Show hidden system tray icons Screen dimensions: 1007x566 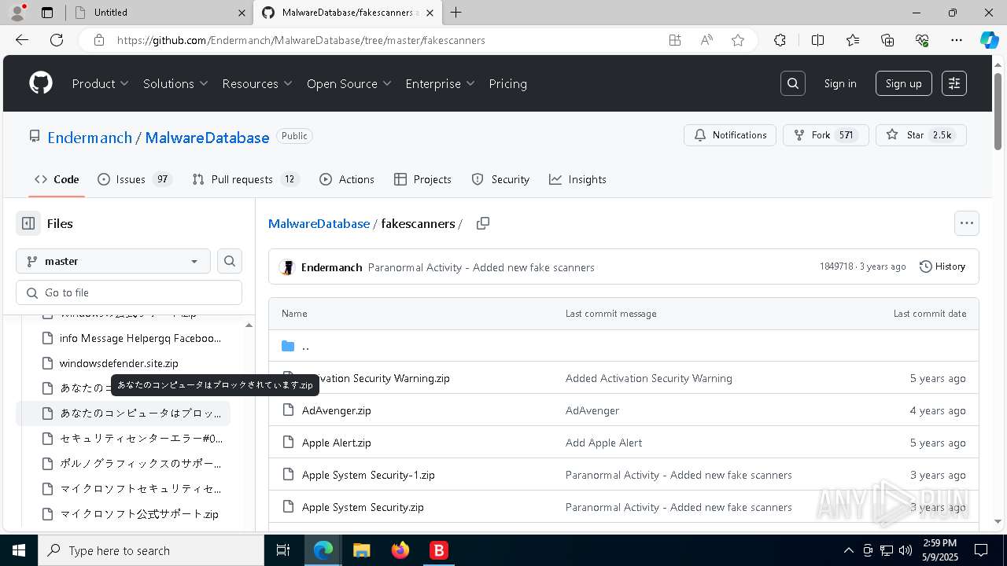tap(848, 550)
